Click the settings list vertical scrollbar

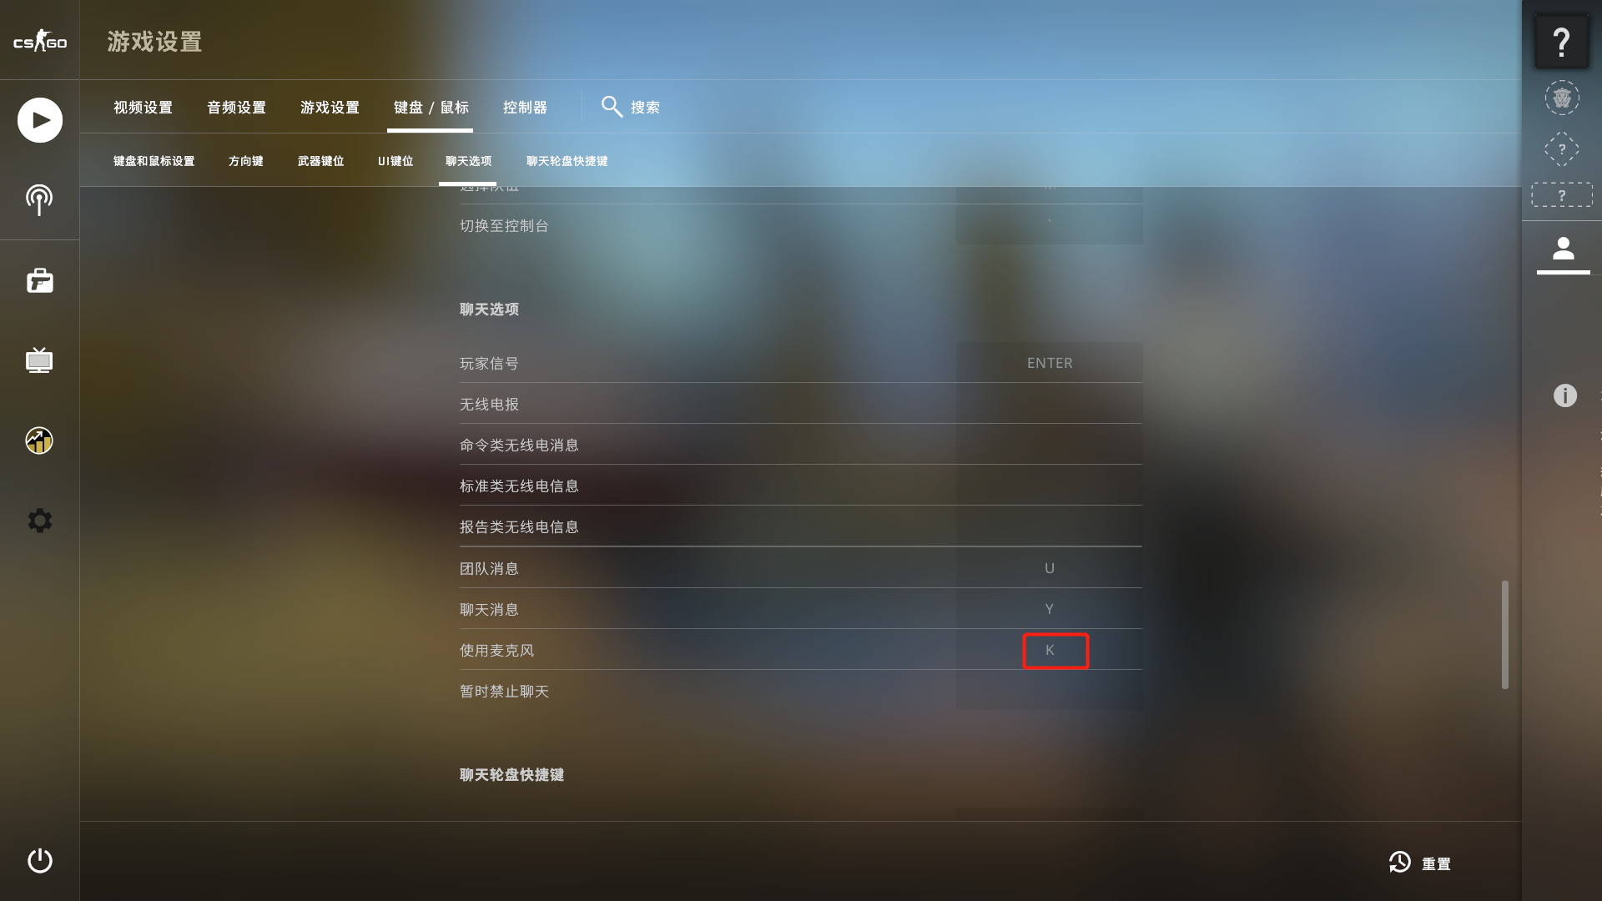click(1504, 634)
